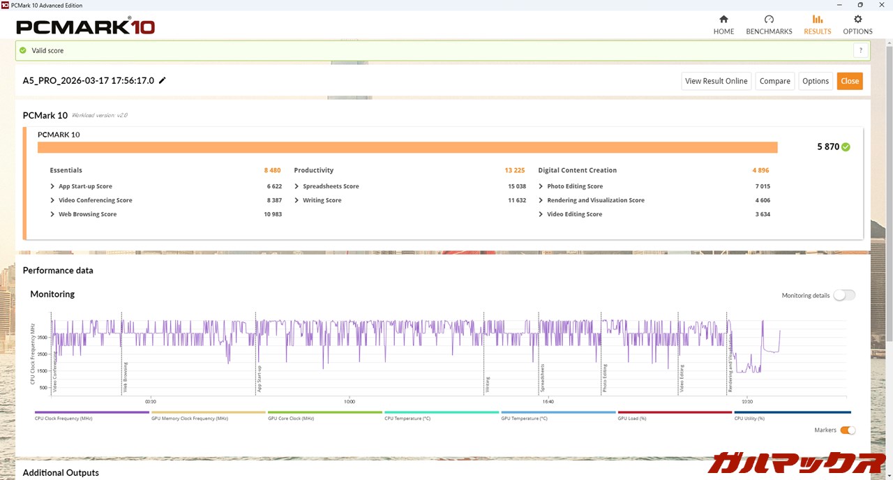The image size is (893, 480).
Task: Click the green valid score checkmark
Action: (23, 50)
